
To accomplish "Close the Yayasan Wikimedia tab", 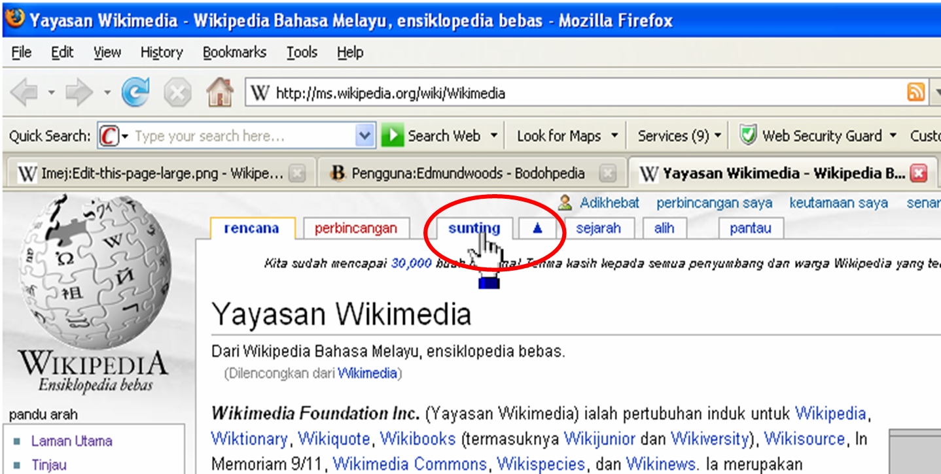I will pos(919,174).
